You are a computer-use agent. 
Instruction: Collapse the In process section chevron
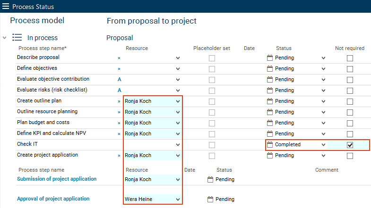tap(4, 38)
